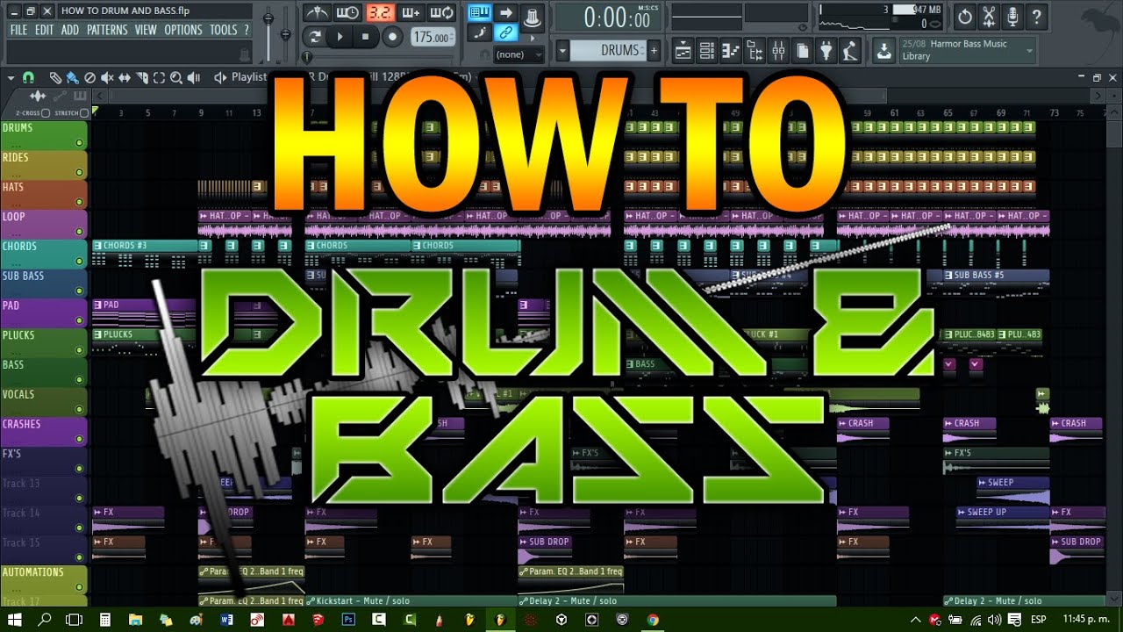This screenshot has height=632, width=1123.
Task: Mute the DRUMS track
Action: point(79,142)
